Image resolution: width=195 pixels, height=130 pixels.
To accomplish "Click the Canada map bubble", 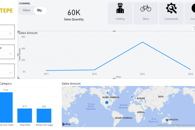I will [108, 93].
